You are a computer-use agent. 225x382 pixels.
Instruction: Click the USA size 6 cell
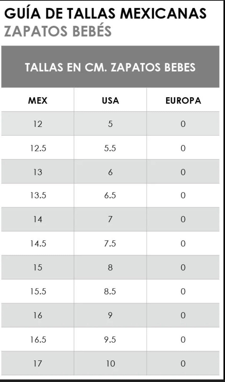(110, 172)
